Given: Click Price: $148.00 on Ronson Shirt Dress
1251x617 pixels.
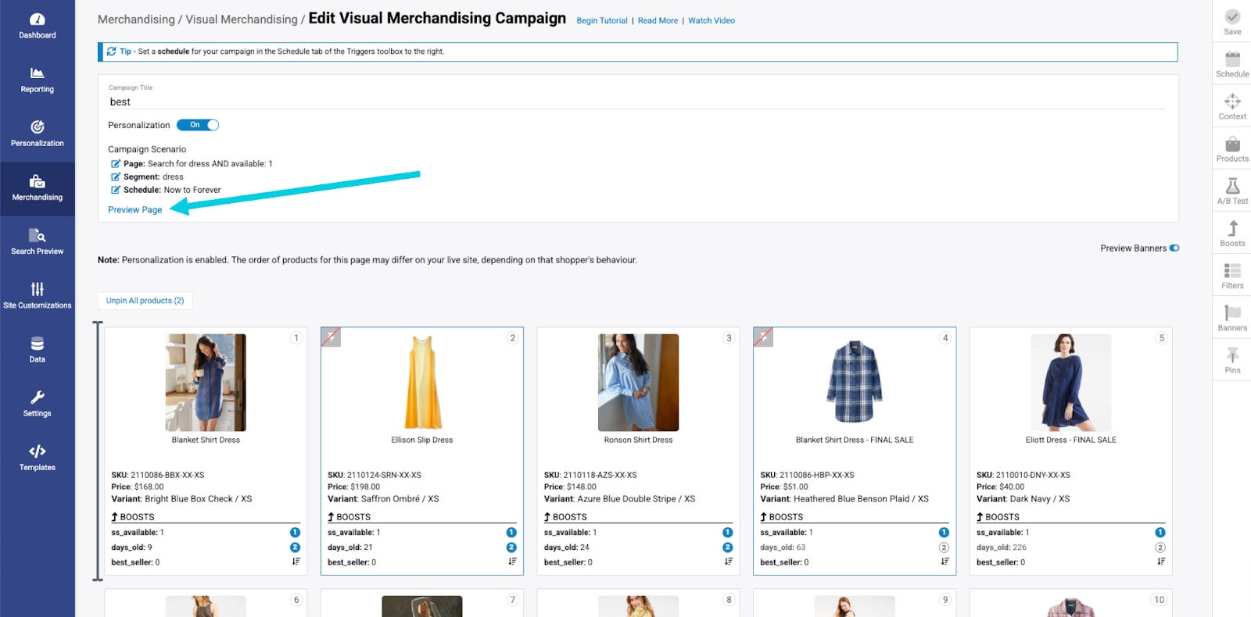Looking at the screenshot, I should (x=570, y=487).
